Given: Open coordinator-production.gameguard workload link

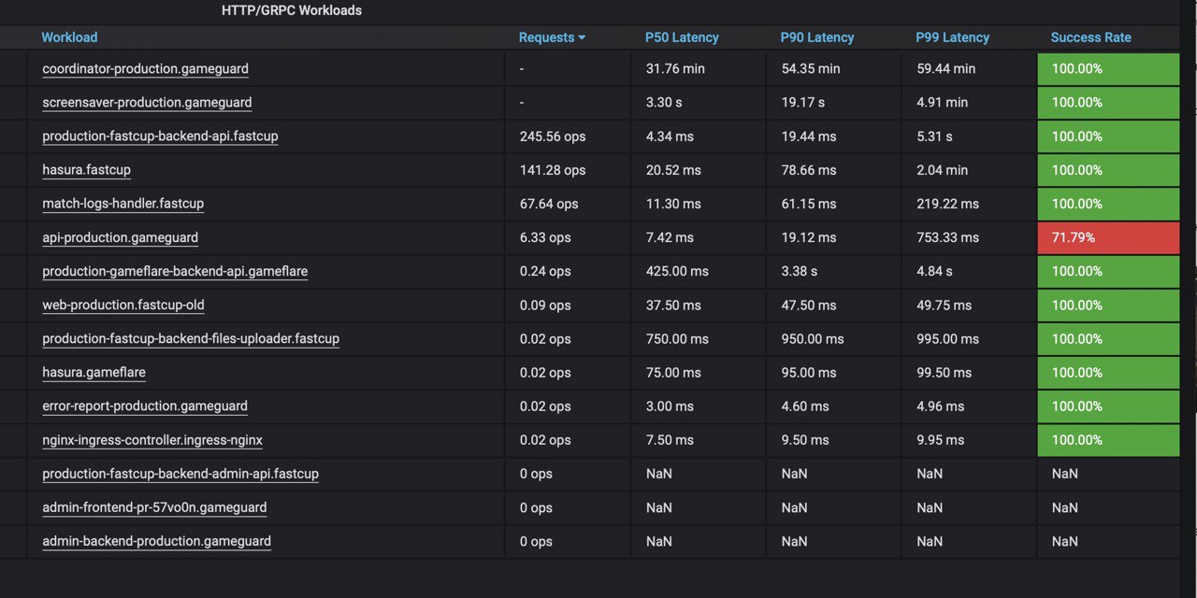Looking at the screenshot, I should coord(145,69).
